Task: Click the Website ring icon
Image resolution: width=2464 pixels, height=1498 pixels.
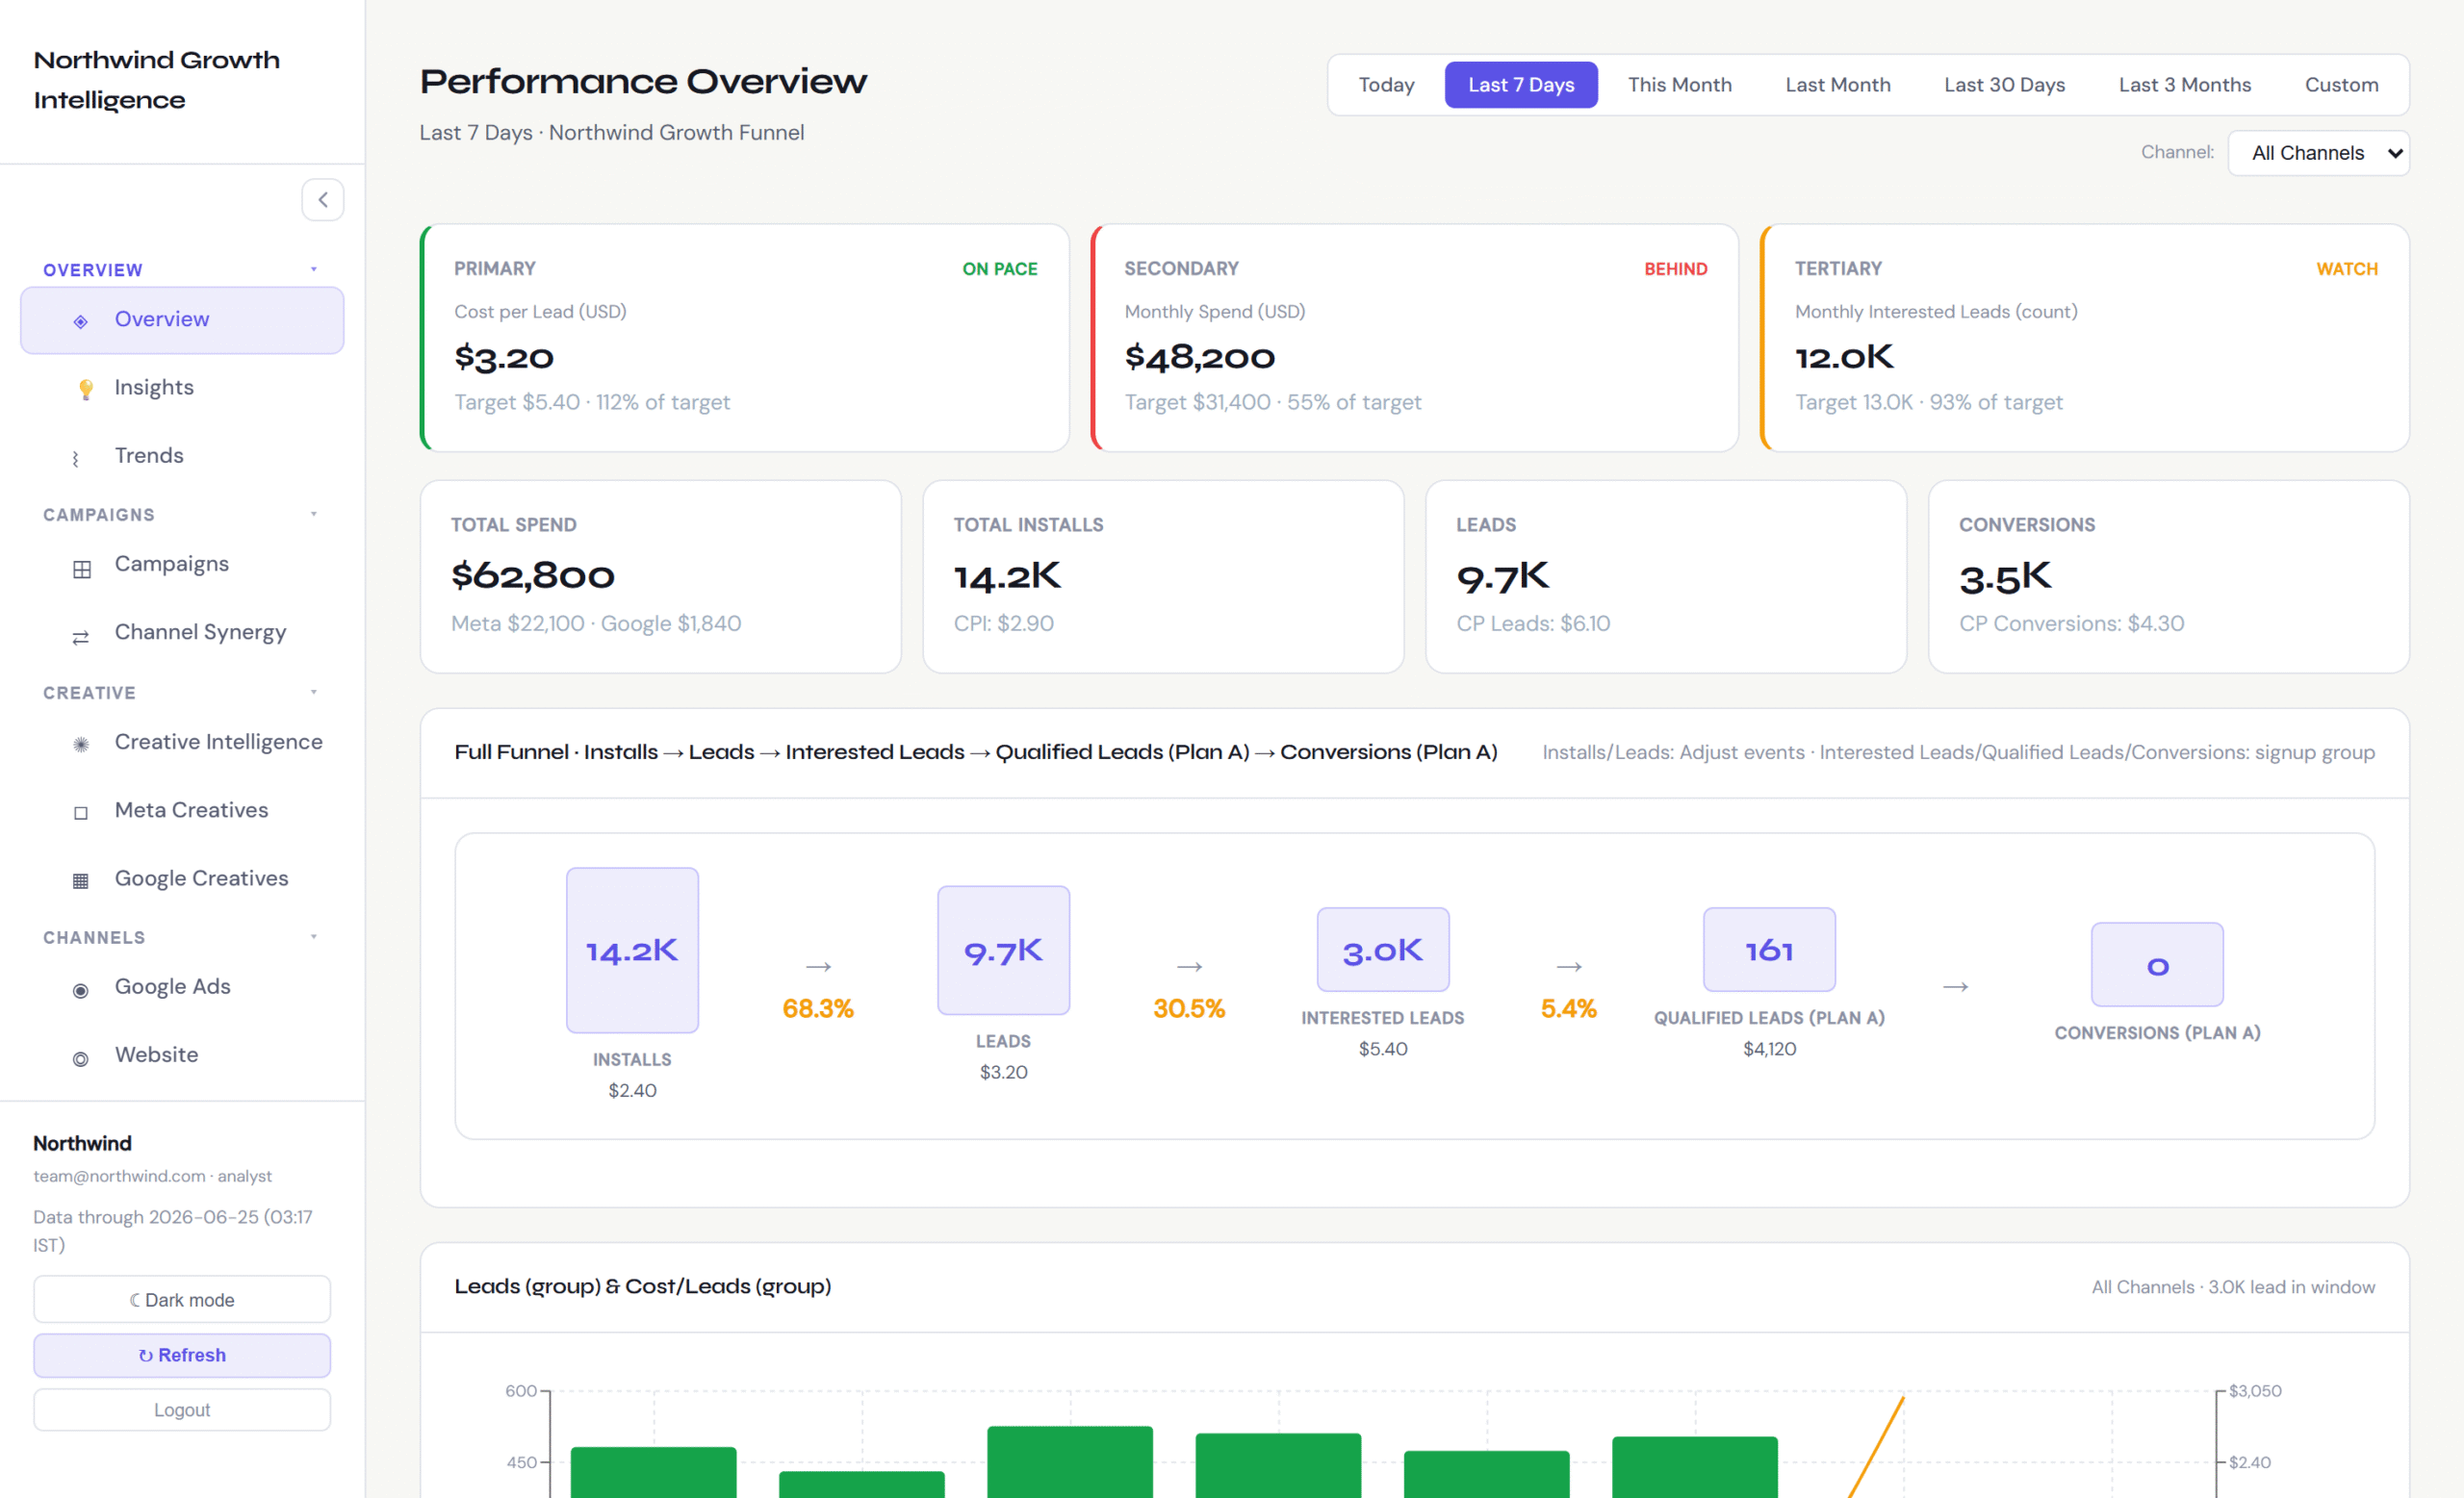Action: coord(81,1058)
